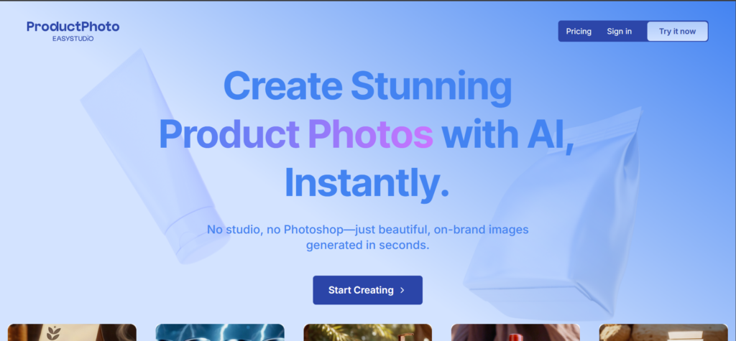Click the faded cosmetic tube graphic
The width and height of the screenshot is (736, 341).
(155, 157)
